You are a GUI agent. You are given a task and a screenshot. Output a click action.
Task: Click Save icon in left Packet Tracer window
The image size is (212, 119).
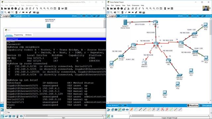(x=9, y=9)
